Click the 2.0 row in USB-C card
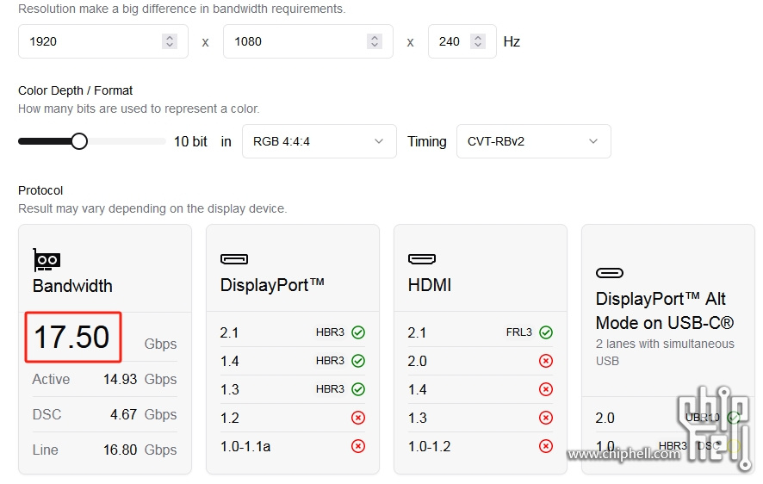Screen dimensions: 763x484 (x=668, y=418)
